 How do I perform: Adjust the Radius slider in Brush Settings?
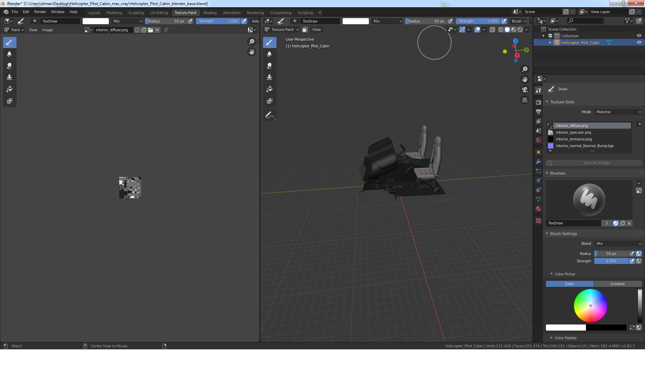coord(611,254)
